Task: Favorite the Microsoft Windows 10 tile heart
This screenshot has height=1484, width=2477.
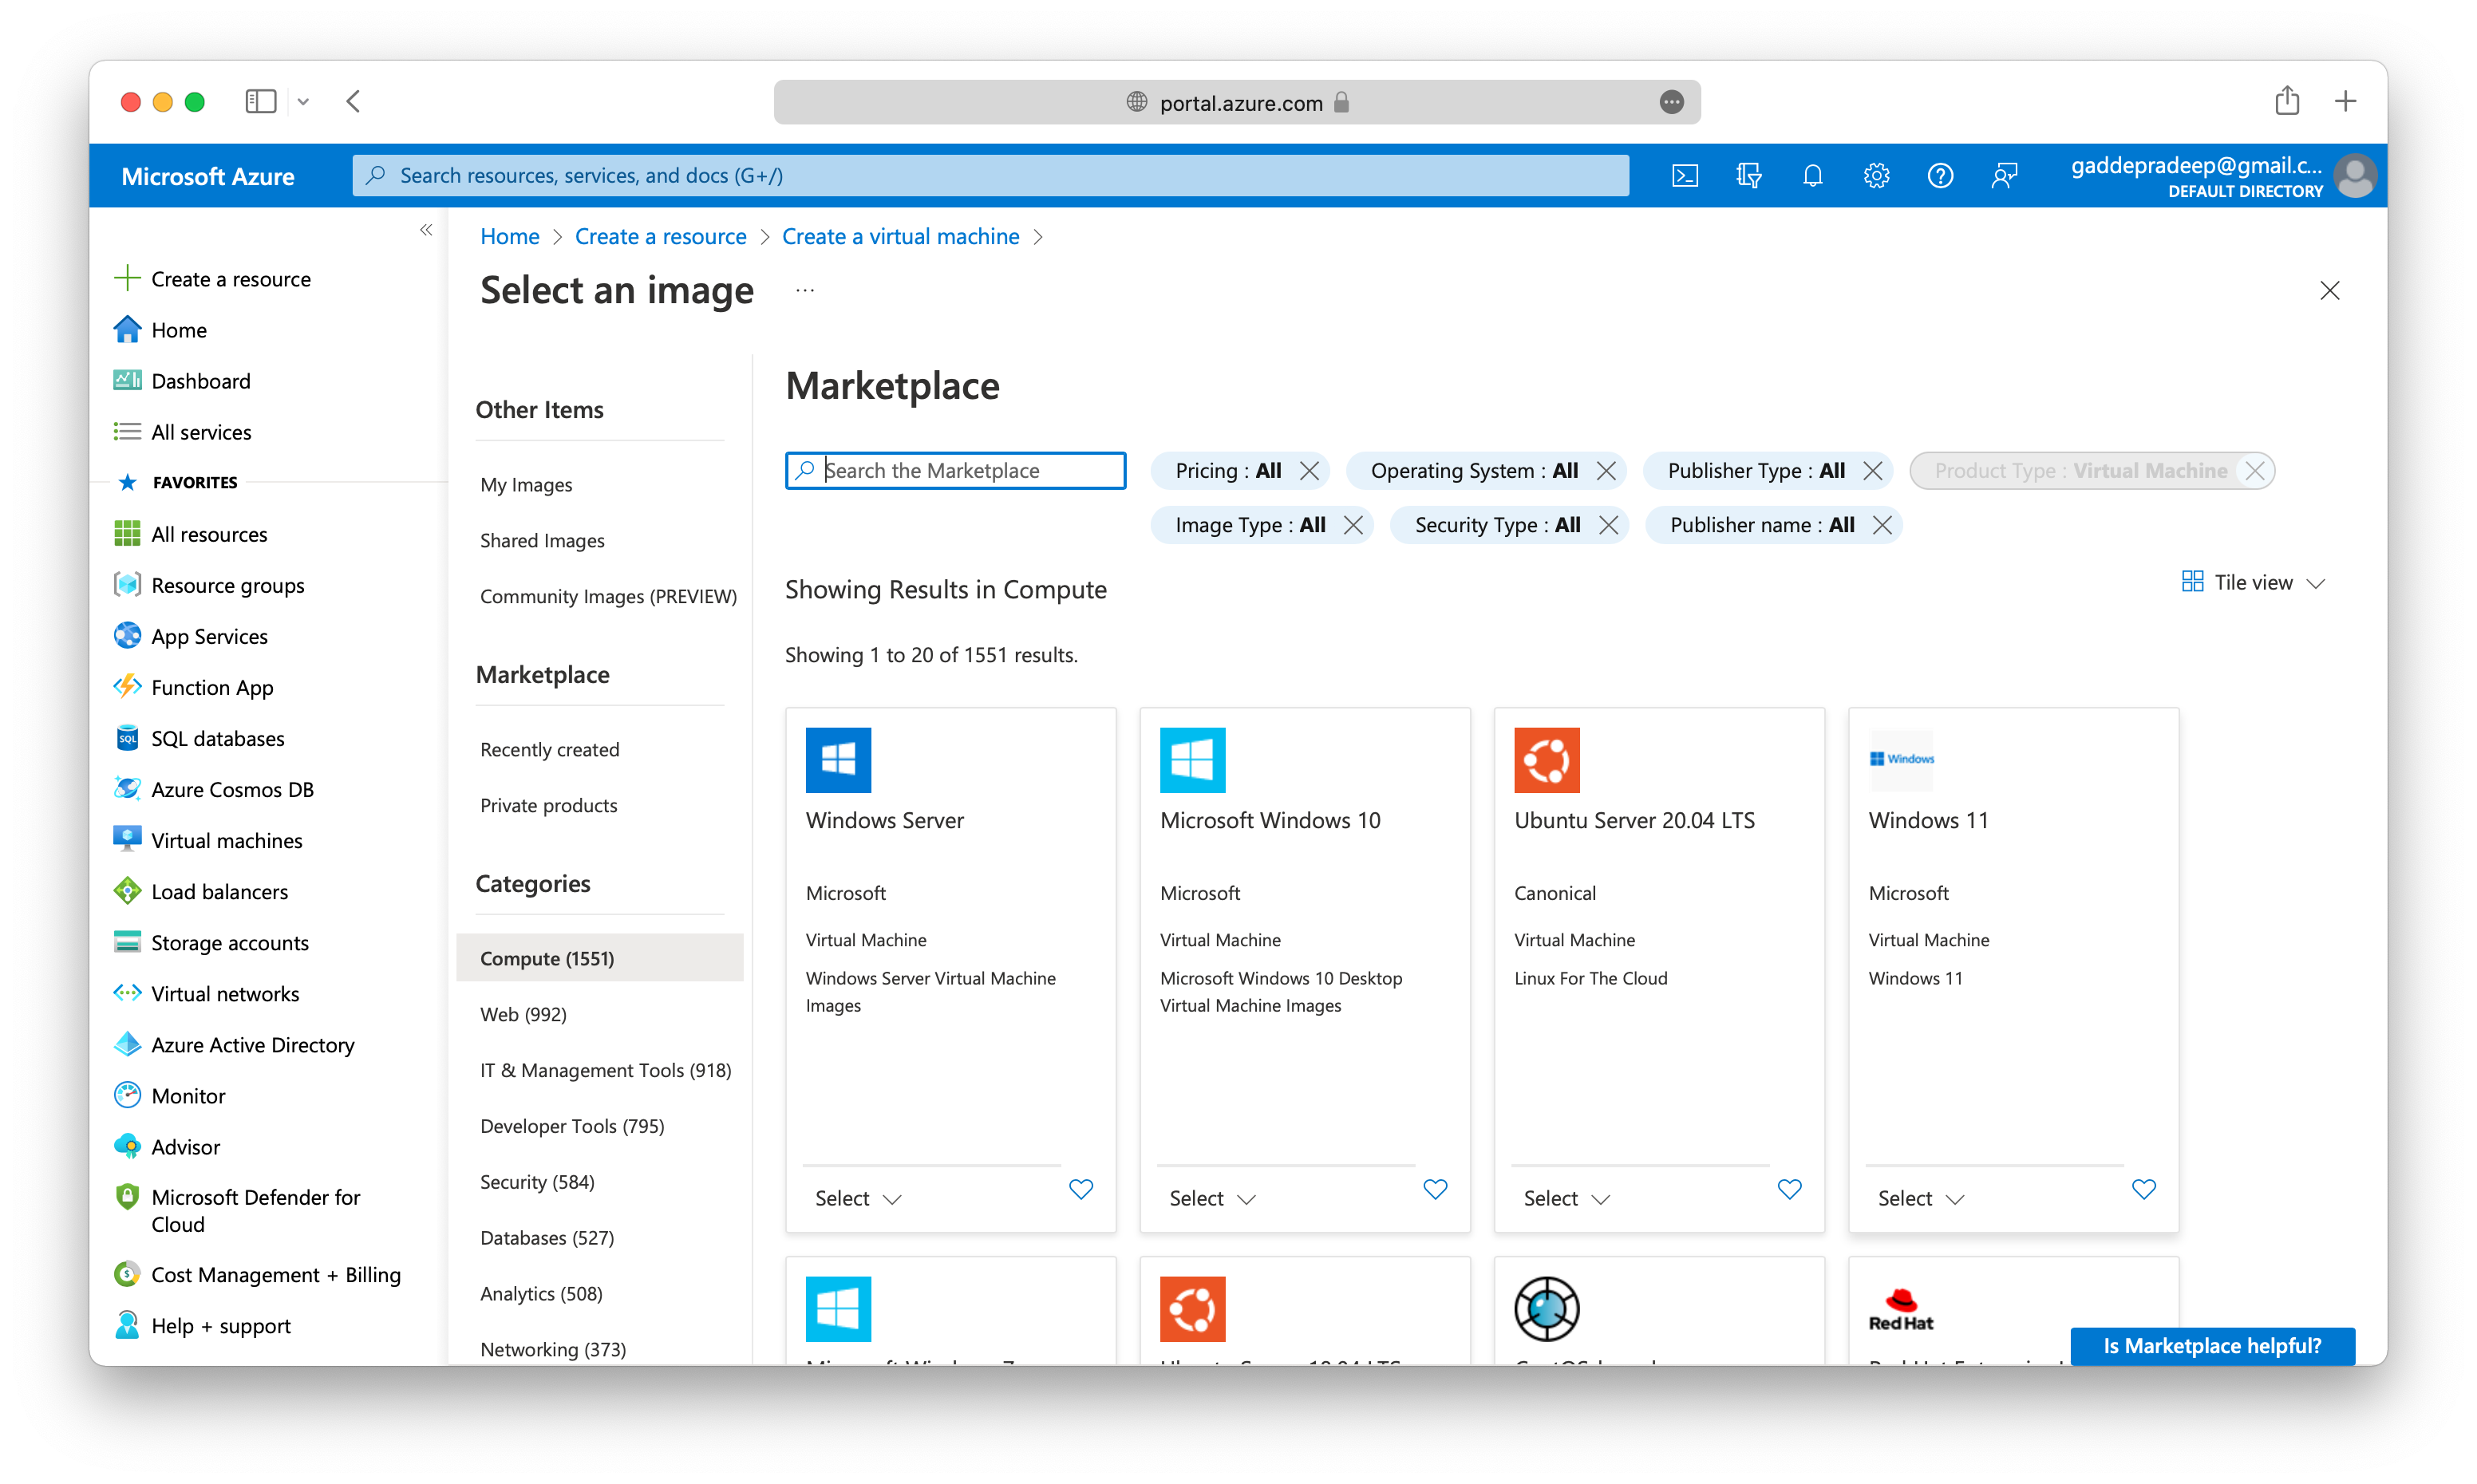Action: pyautogui.click(x=1435, y=1189)
